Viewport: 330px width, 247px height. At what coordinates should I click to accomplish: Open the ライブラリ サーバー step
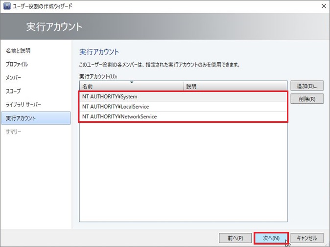coord(24,105)
